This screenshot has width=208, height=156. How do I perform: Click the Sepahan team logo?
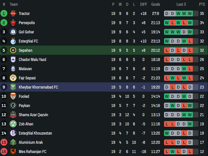13,50
